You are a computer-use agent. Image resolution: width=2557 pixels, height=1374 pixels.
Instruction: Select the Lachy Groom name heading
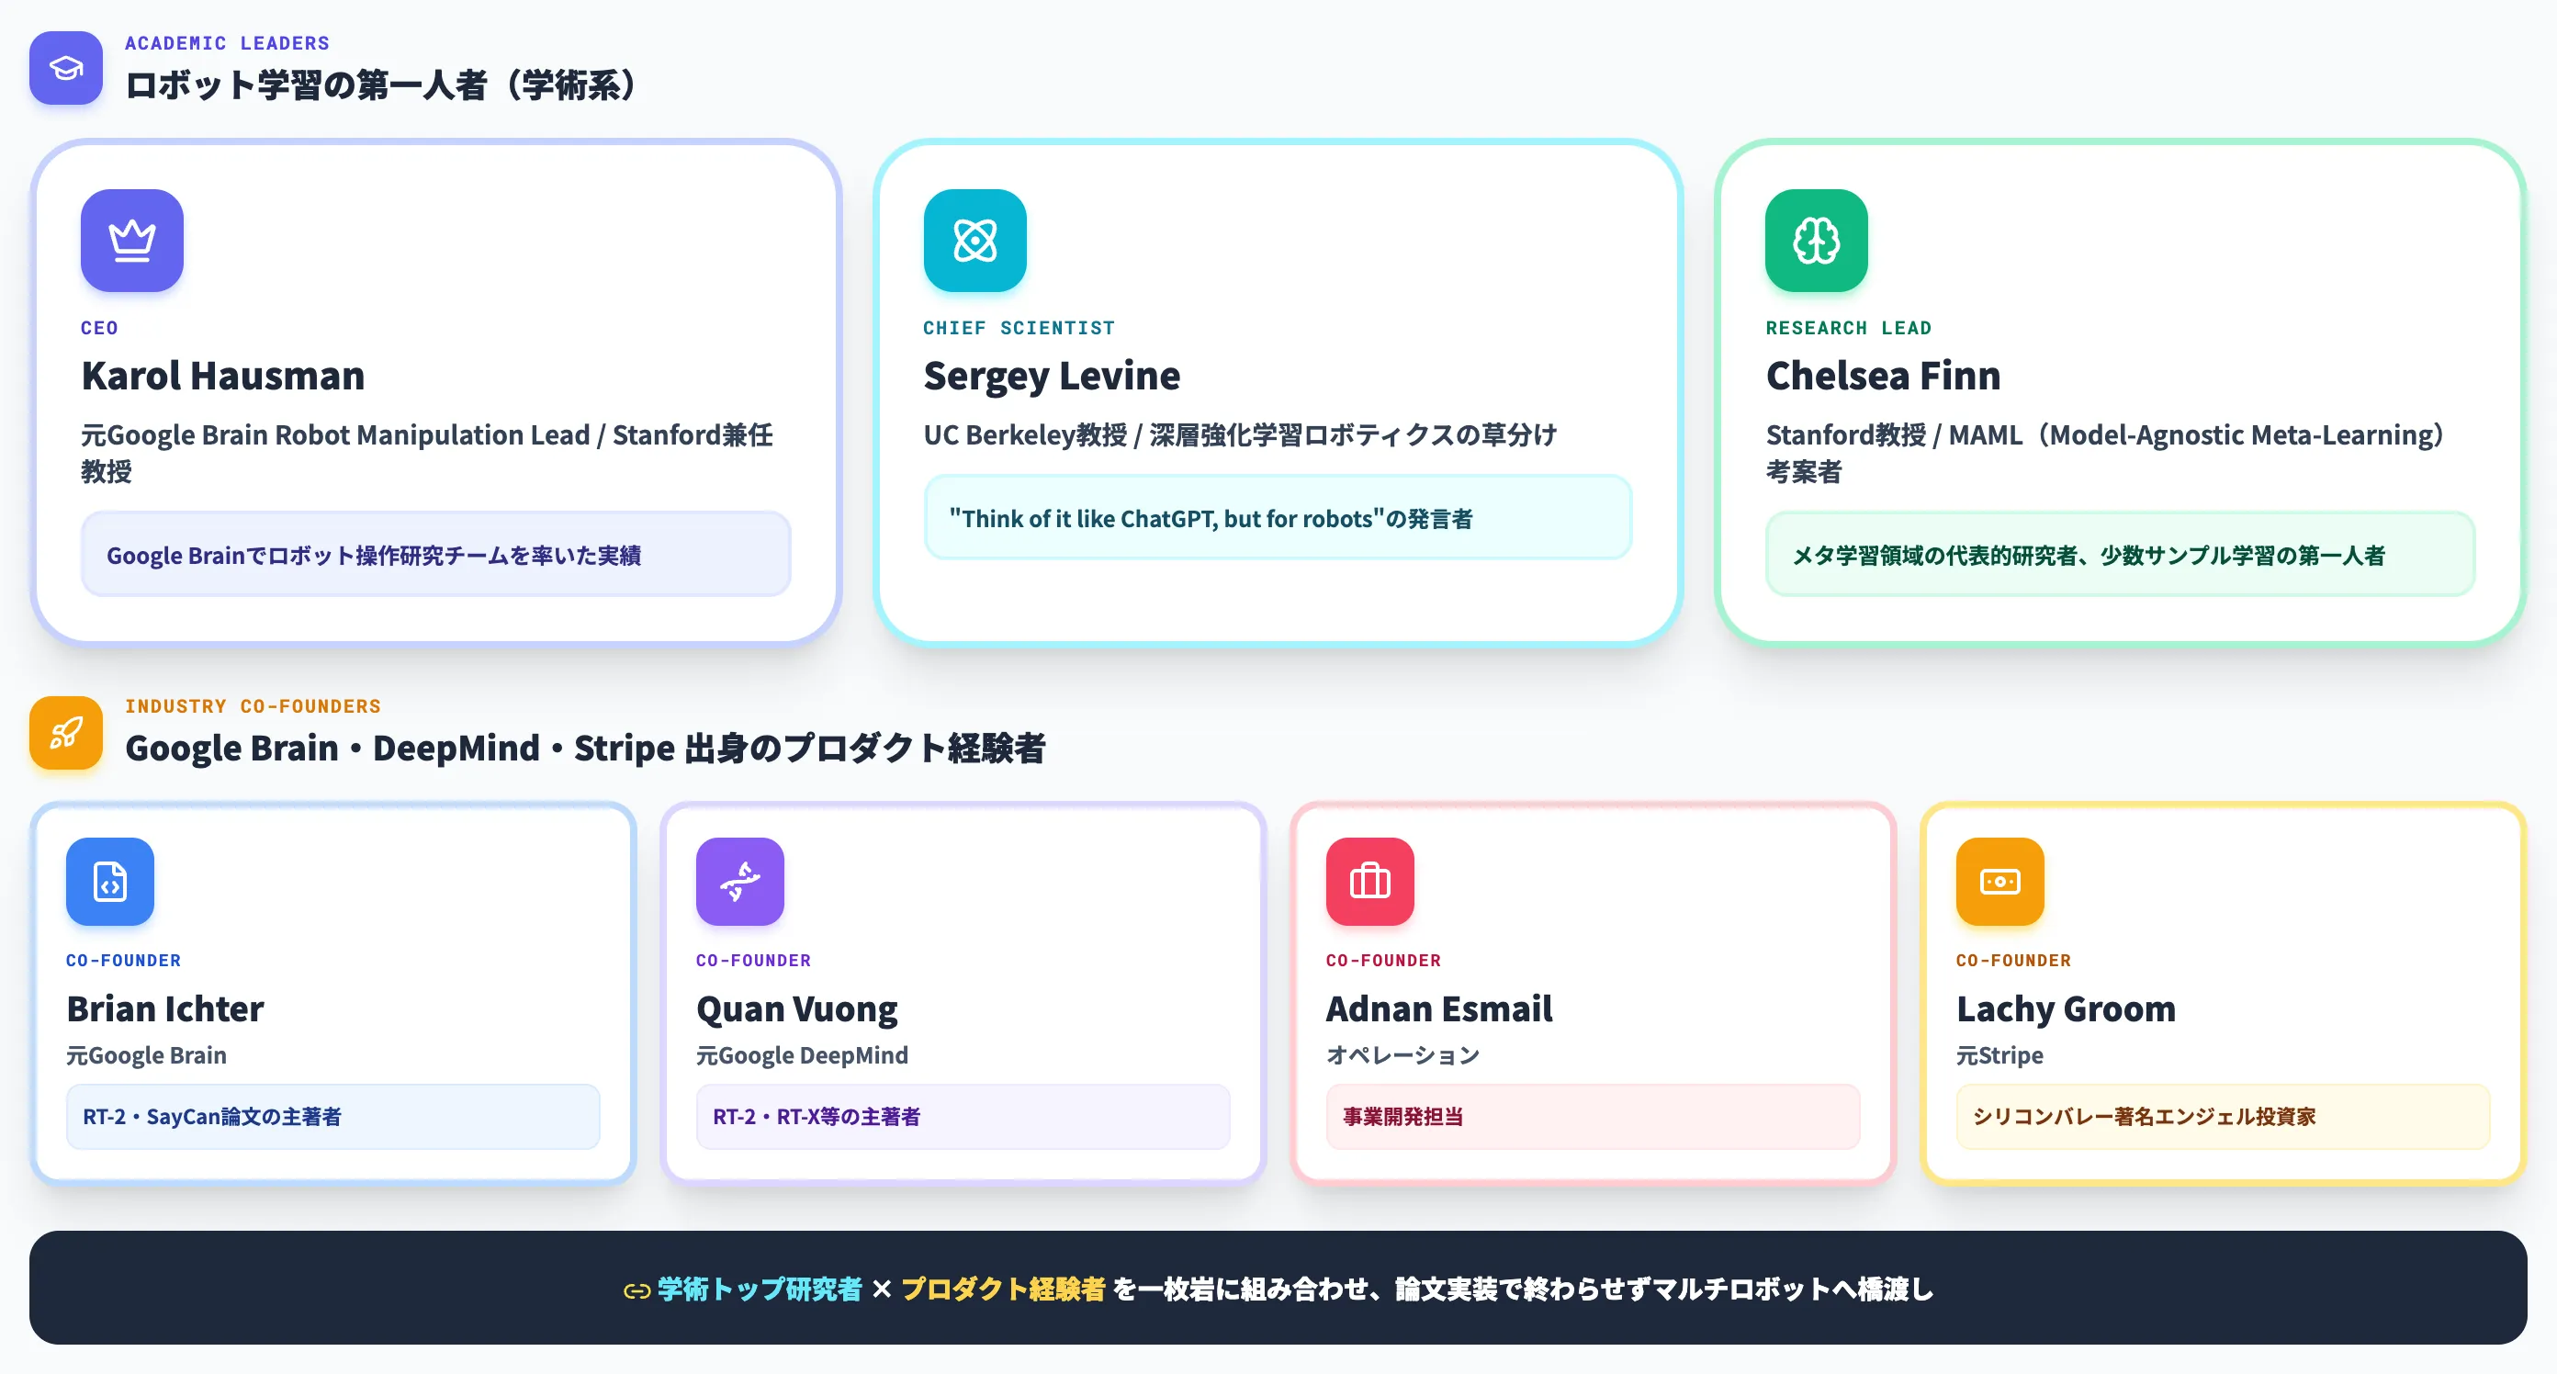[2066, 1009]
